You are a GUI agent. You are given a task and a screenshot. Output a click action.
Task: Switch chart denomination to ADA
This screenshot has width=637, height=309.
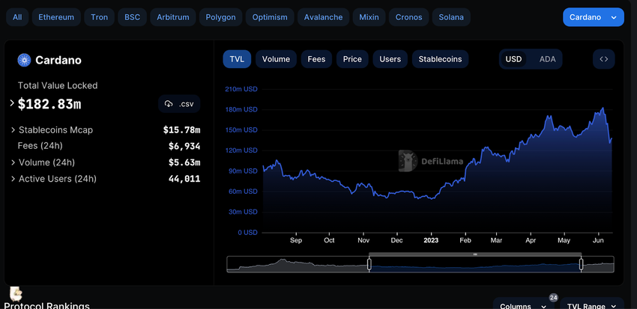tap(547, 59)
